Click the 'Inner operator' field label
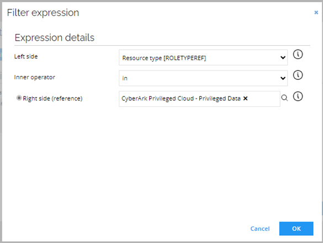This screenshot has width=323, height=243. click(x=34, y=77)
